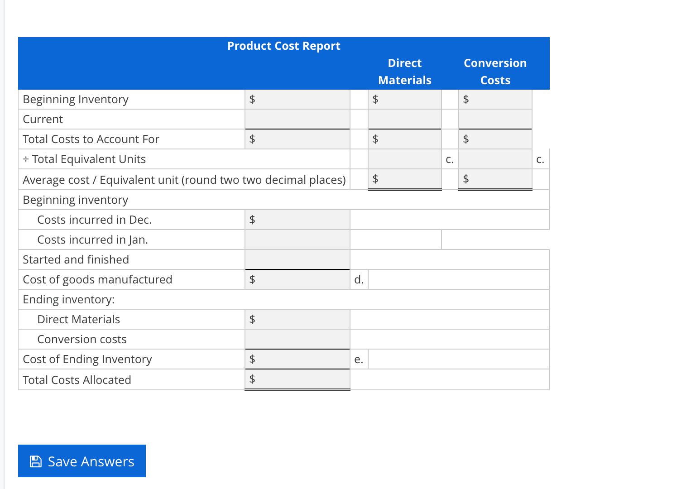Click the Costs incurred in Dec. field
The image size is (691, 489).
tap(298, 220)
